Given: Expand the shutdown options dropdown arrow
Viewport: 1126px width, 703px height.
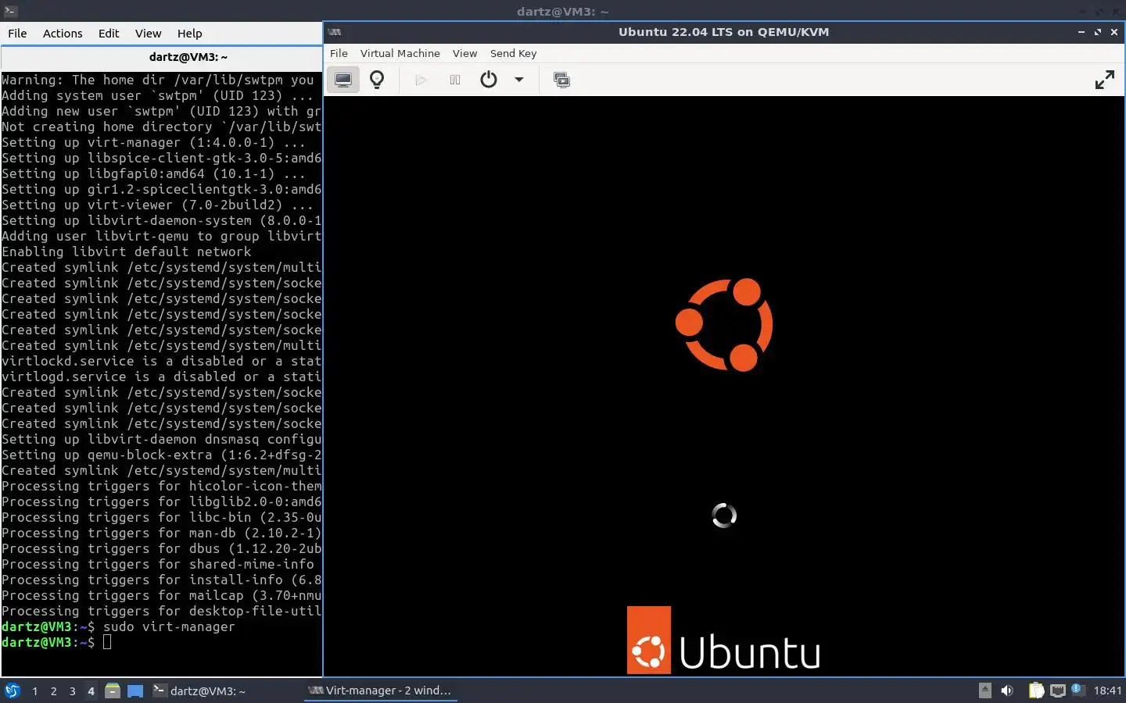Looking at the screenshot, I should click(x=519, y=80).
